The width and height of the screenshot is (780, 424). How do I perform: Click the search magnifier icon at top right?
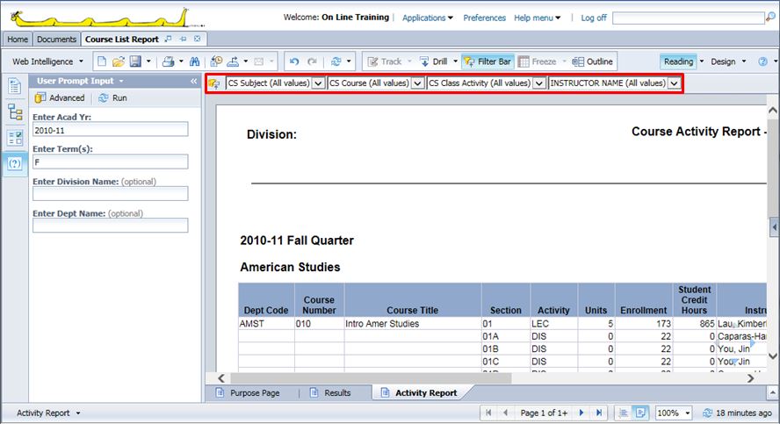(x=770, y=17)
